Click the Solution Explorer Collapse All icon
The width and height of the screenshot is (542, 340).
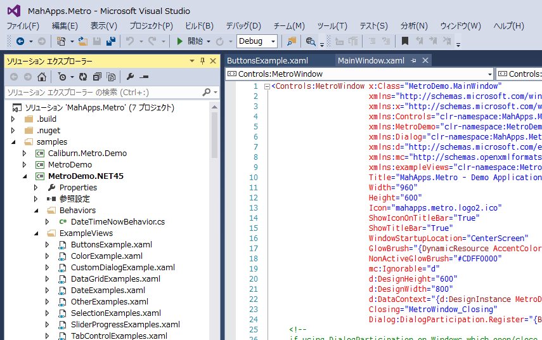coord(97,77)
